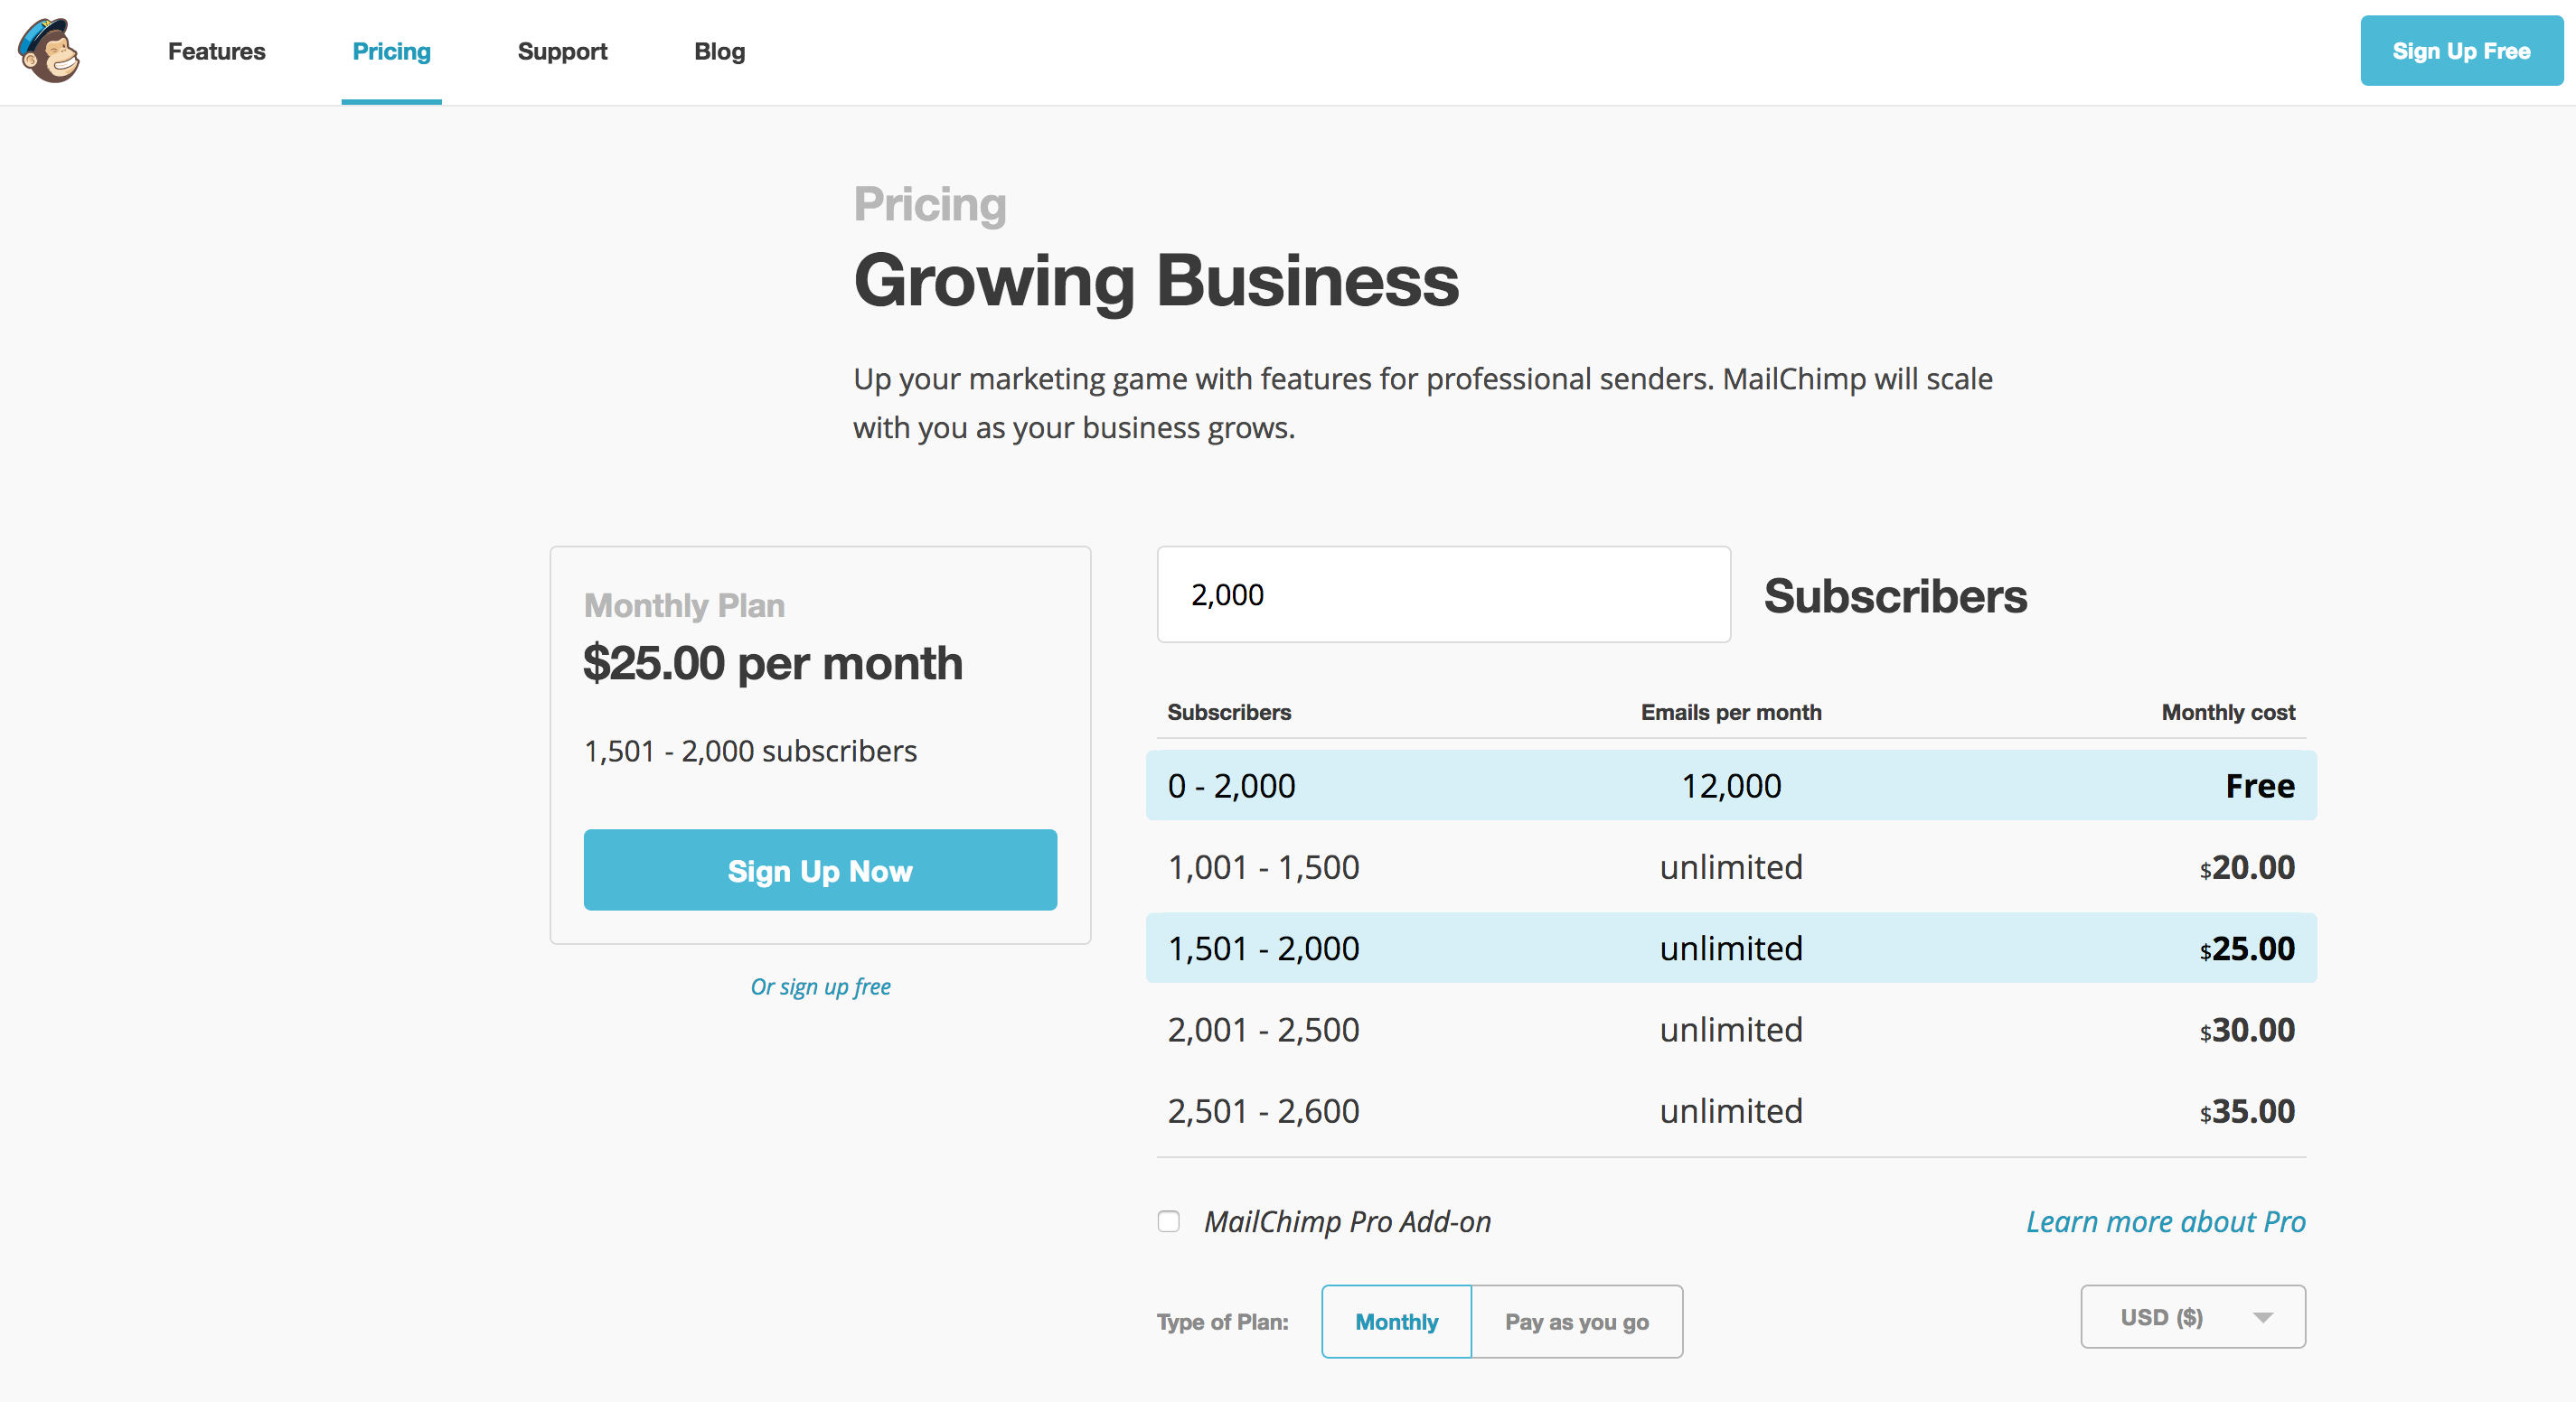Click the Sign Up Free button

coord(2460,51)
